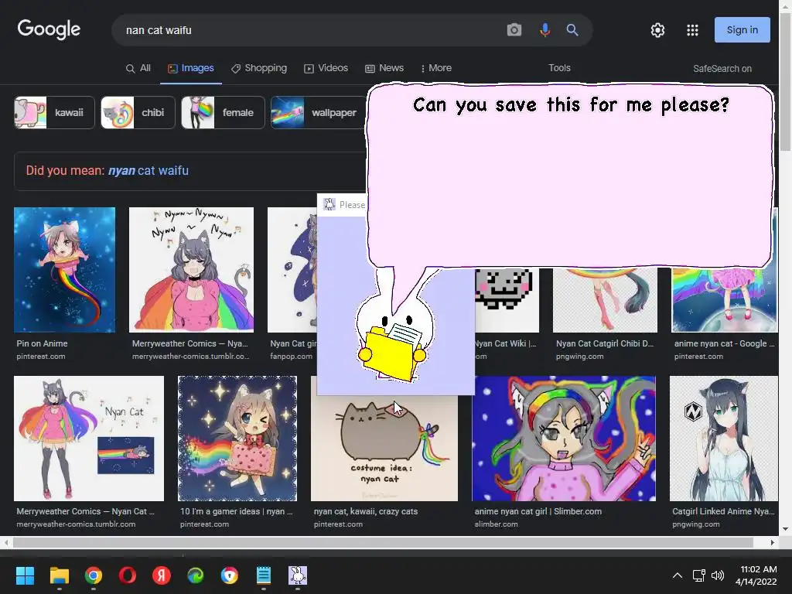Click the horizontal scrollbar left arrow
Image resolution: width=792 pixels, height=594 pixels.
[x=6, y=542]
